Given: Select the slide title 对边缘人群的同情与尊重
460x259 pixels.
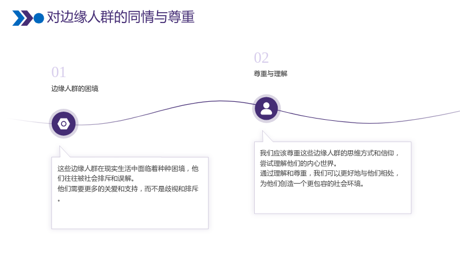Looking at the screenshot, I should (121, 17).
